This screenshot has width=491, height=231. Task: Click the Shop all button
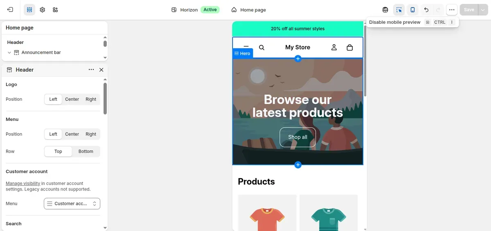tap(297, 137)
